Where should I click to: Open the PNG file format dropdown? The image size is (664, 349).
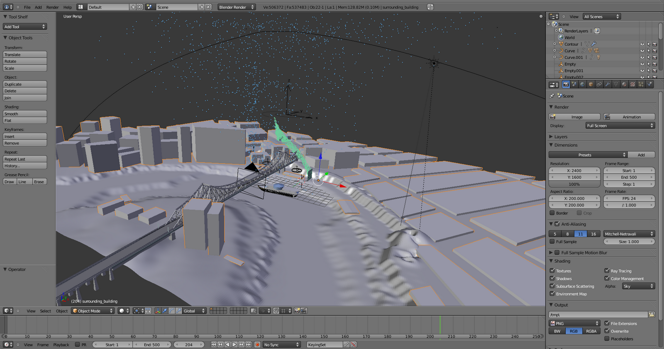point(575,323)
